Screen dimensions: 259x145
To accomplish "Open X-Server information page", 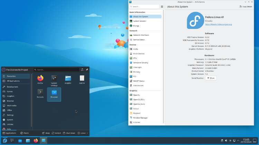I will (145, 122).
